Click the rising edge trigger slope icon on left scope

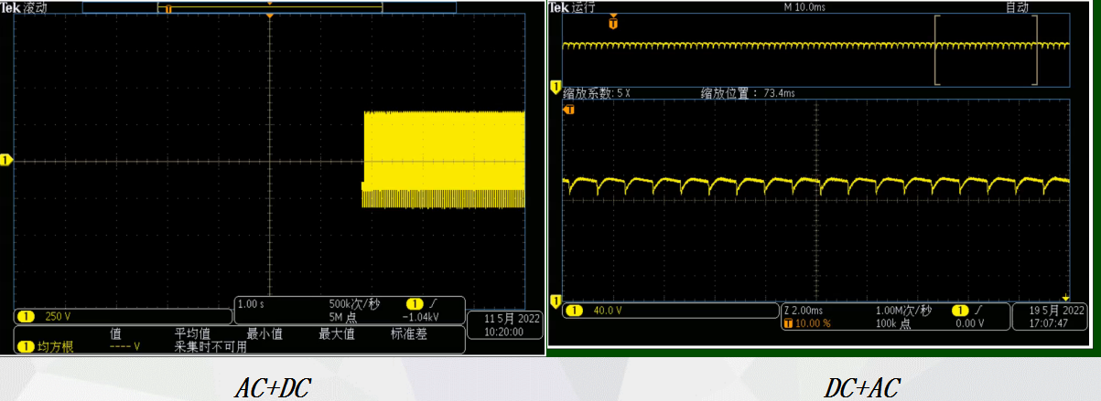tap(432, 304)
